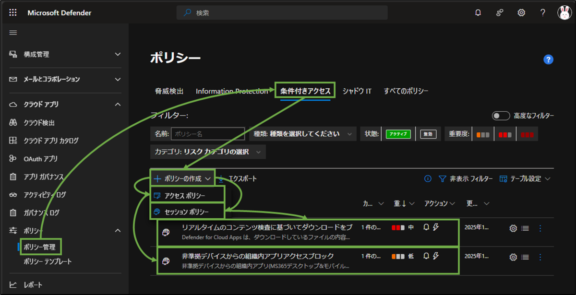The image size is (576, 295).
Task: Open the community icon in header
Action: [500, 13]
